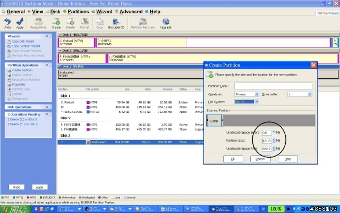The height and width of the screenshot is (213, 340).
Task: Switch to EASE... taskbar item
Action: (x=221, y=209)
